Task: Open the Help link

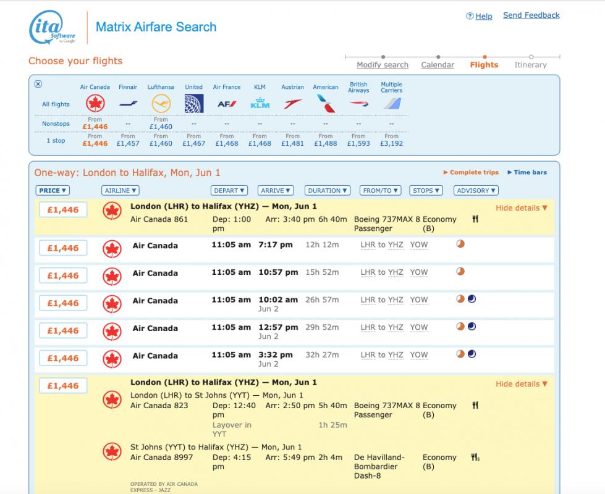Action: click(484, 16)
